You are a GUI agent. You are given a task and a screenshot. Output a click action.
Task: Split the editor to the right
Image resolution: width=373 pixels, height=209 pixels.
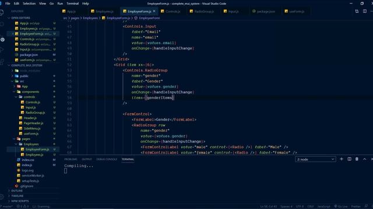[364, 11]
